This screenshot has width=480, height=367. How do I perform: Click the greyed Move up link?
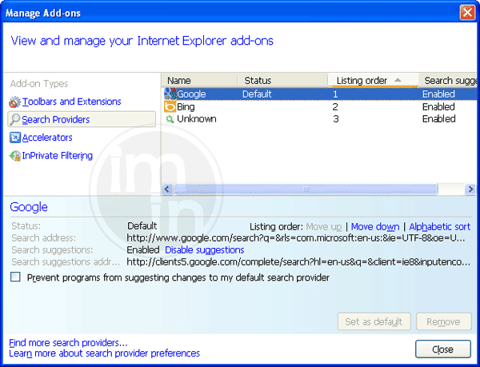pyautogui.click(x=323, y=226)
